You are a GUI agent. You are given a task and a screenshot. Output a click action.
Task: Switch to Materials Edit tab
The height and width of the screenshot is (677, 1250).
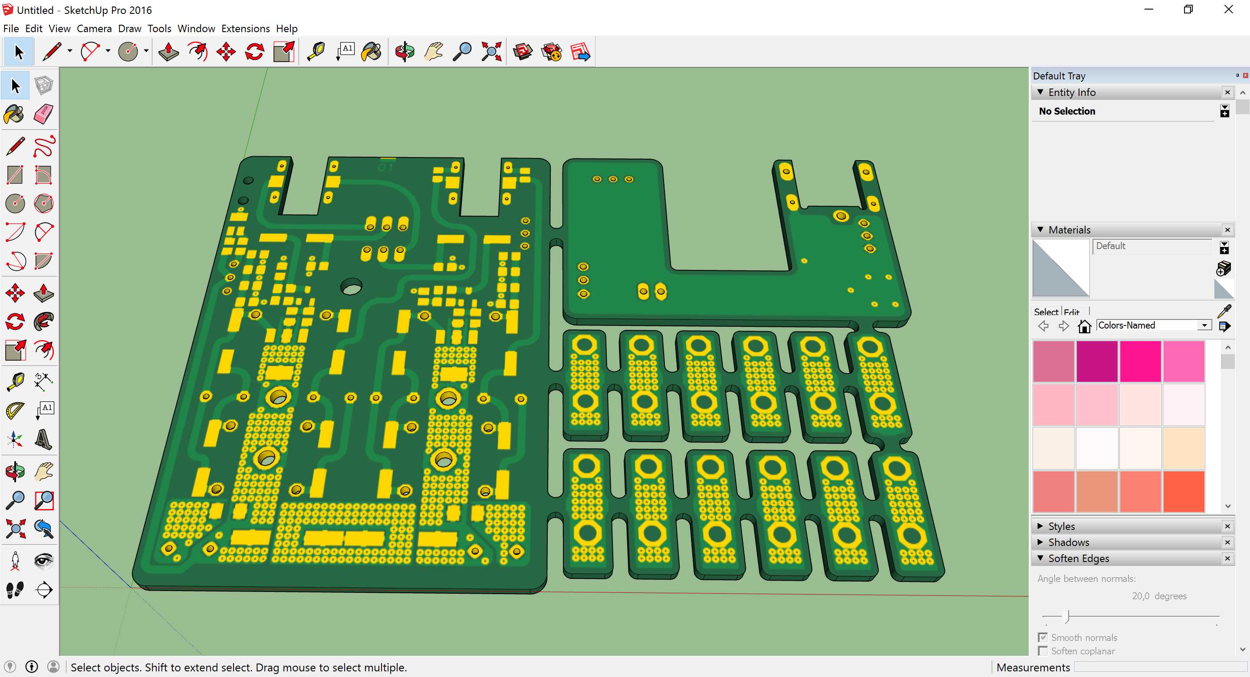click(x=1072, y=312)
